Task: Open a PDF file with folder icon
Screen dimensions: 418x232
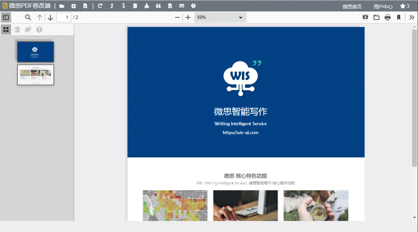Action: point(62,6)
